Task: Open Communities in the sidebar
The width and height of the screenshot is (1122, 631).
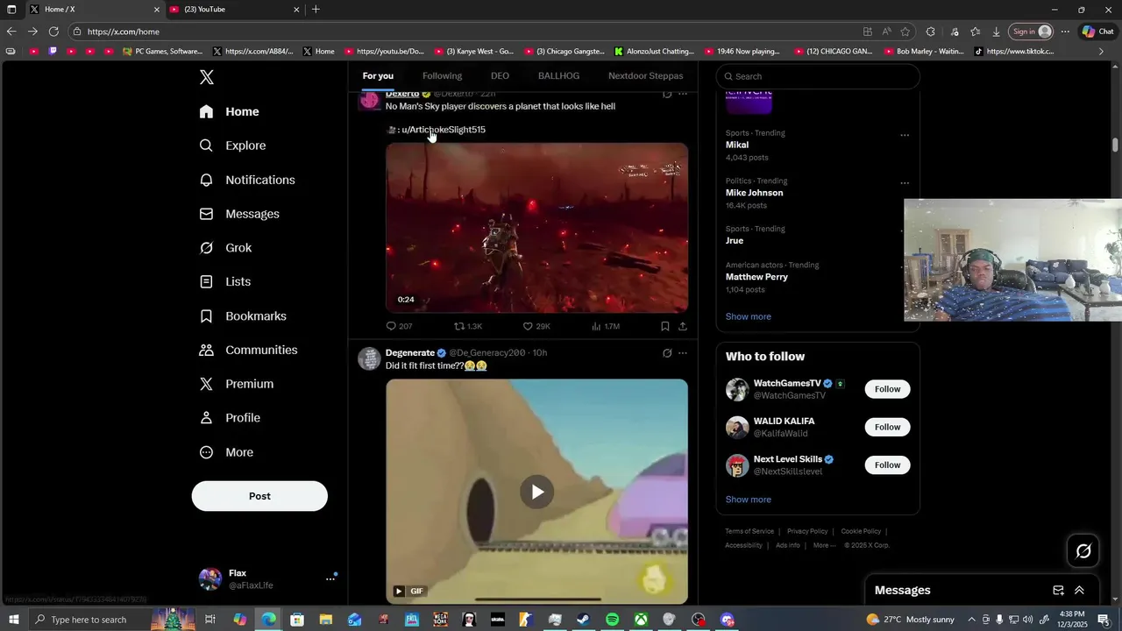Action: click(248, 350)
